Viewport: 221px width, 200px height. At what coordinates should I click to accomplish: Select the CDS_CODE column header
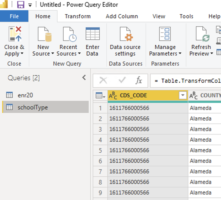click(148, 95)
